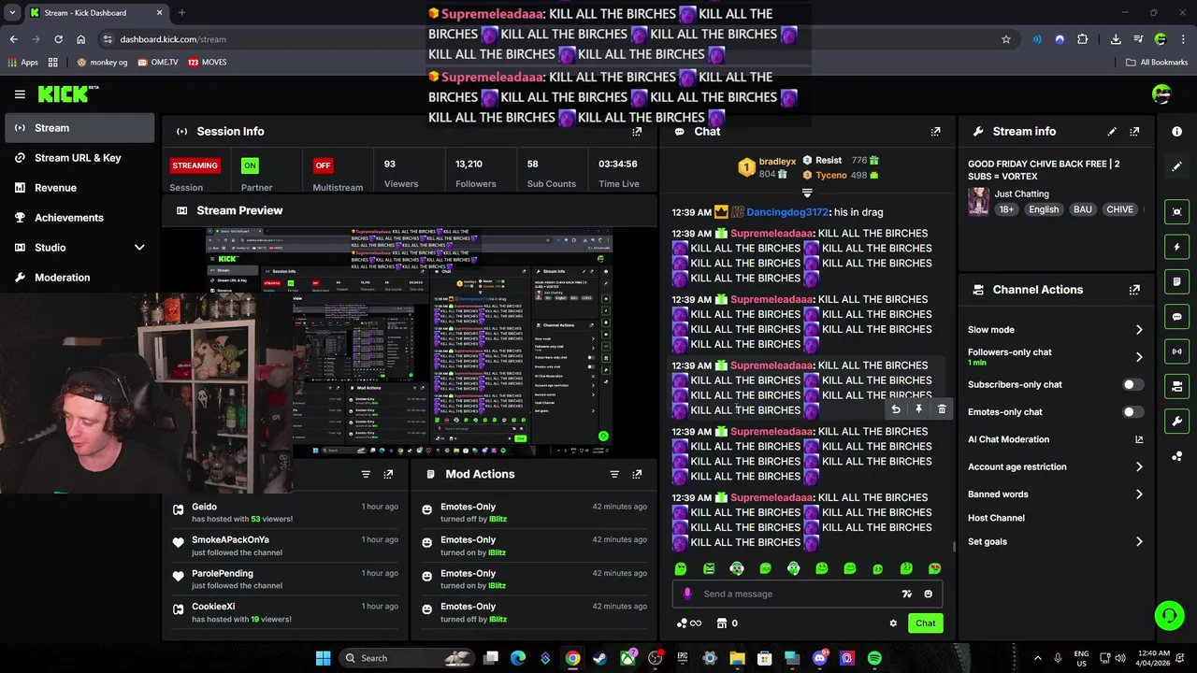Toggle the Chat bubble widget in sidebar
The image size is (1197, 673).
click(1176, 317)
